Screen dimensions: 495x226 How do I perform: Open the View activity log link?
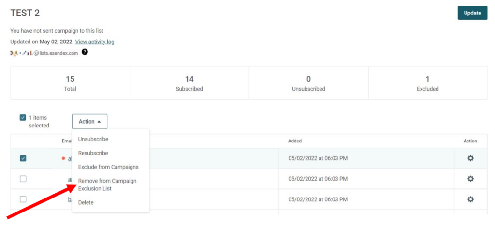point(95,42)
